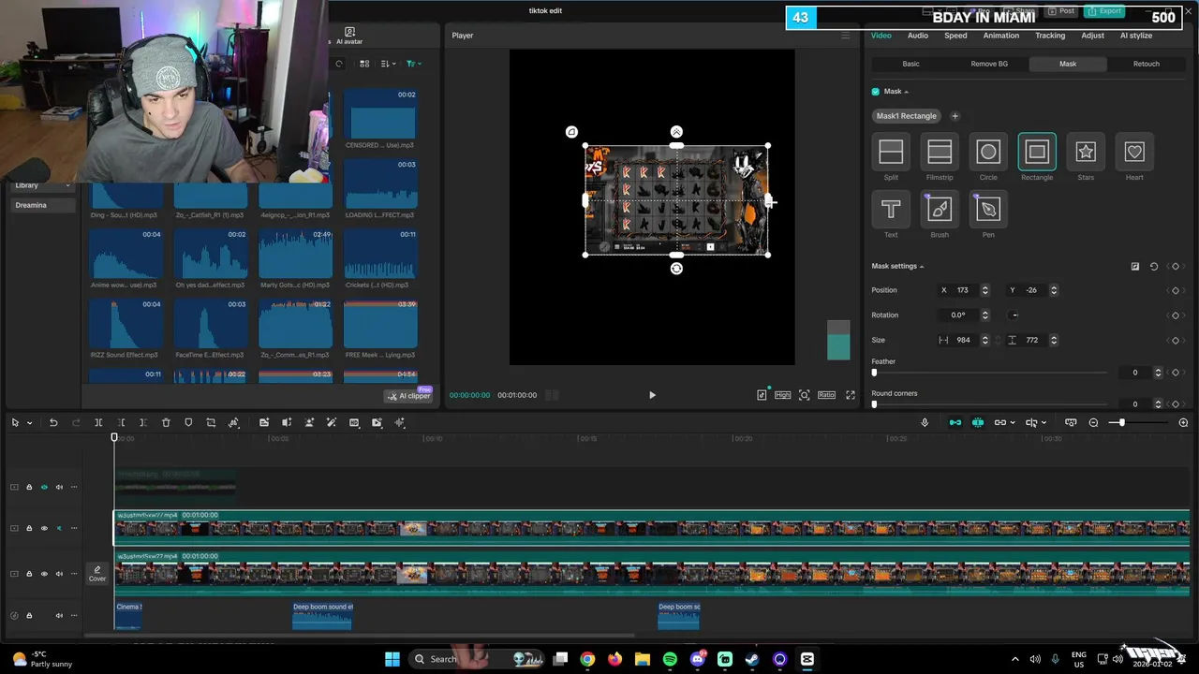Collapse the Mask settings section
Screen dimensions: 1199x674
(921, 267)
